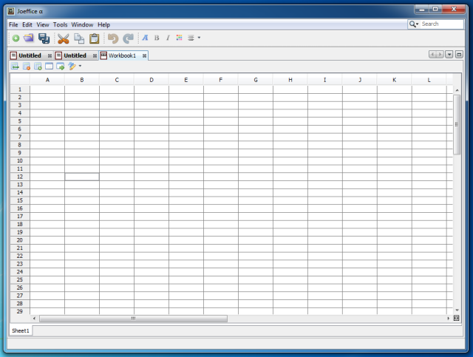Toggle Bold formatting in the toolbar
The image size is (473, 357).
157,38
